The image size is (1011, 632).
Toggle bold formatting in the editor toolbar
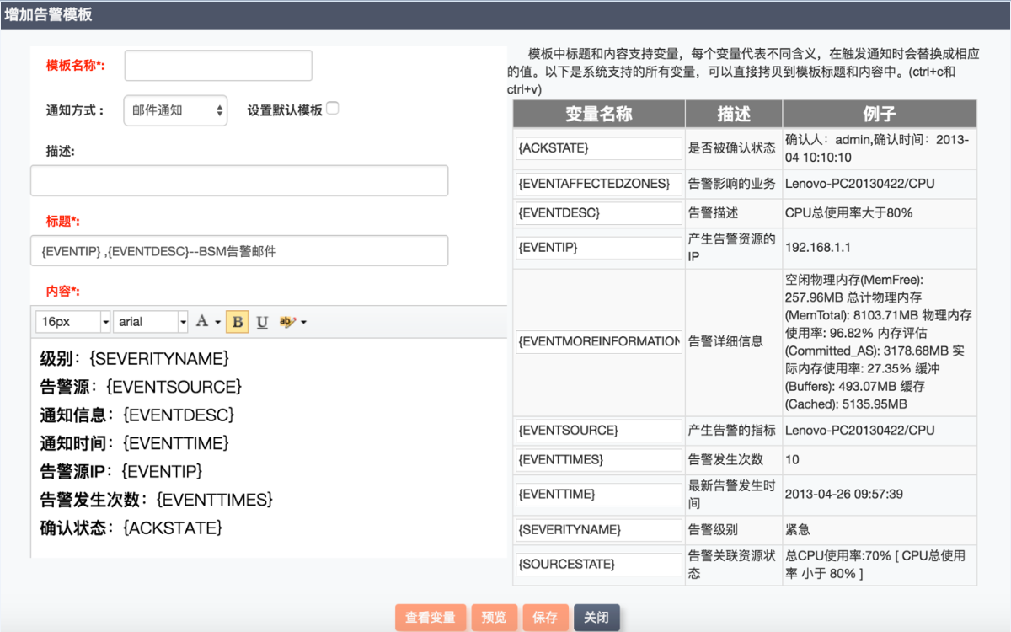click(x=237, y=322)
